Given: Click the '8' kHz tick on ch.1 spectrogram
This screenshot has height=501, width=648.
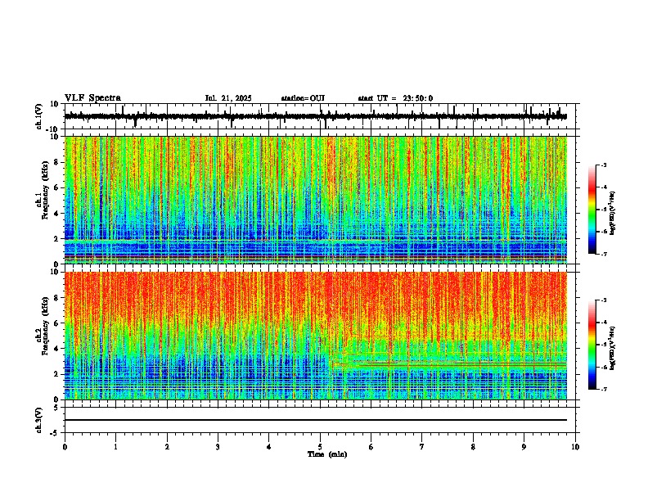Looking at the screenshot, I should 58,162.
